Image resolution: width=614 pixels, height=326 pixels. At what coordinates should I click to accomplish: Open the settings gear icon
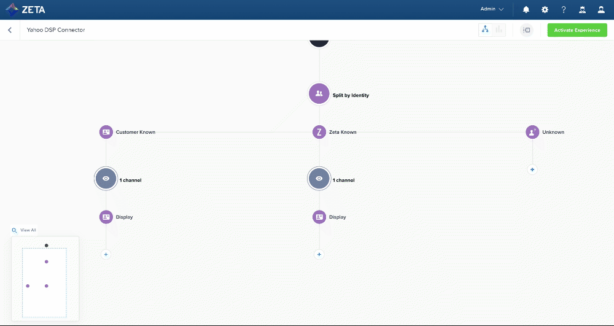pos(545,10)
